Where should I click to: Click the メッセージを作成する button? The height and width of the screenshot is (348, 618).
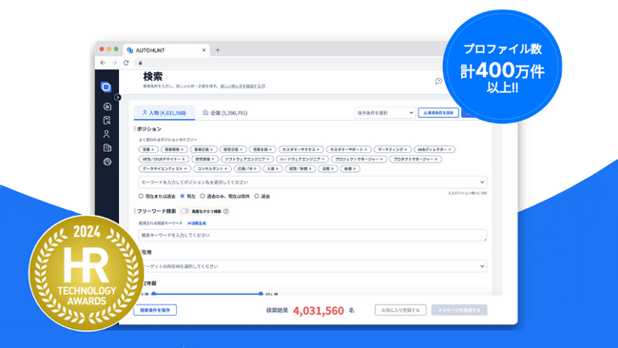[x=459, y=310]
